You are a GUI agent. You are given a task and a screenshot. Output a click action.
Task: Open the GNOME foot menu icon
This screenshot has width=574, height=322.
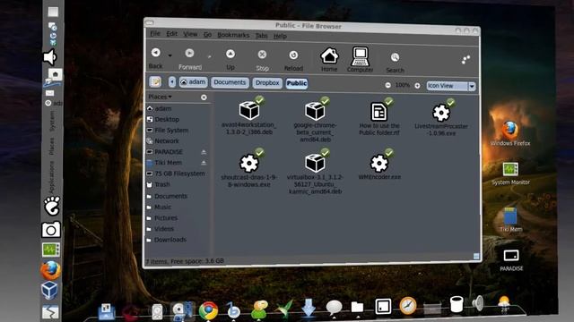pos(52,206)
